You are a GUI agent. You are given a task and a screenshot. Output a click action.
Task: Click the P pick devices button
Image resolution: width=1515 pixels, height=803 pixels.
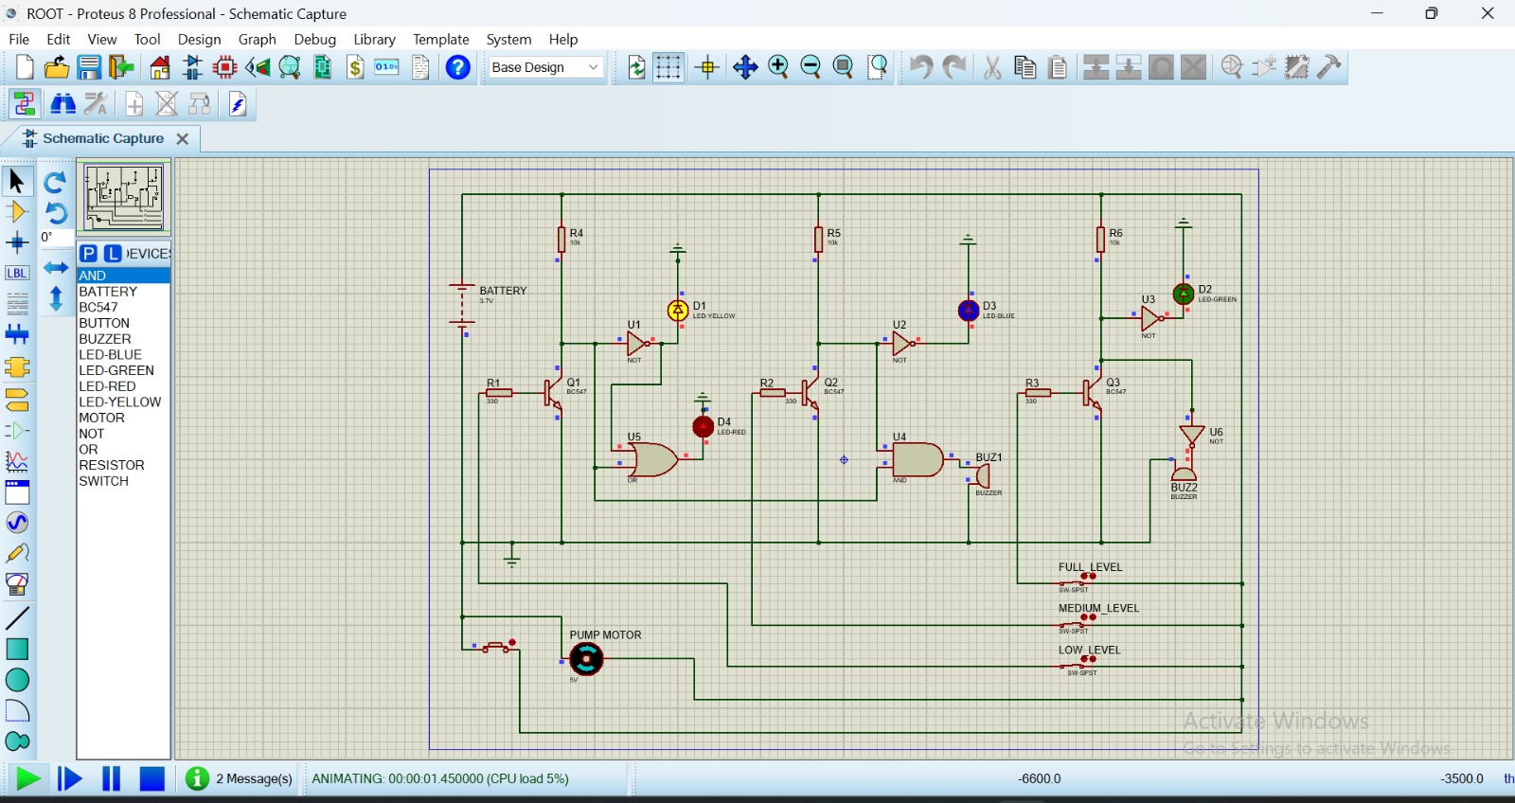tap(89, 254)
